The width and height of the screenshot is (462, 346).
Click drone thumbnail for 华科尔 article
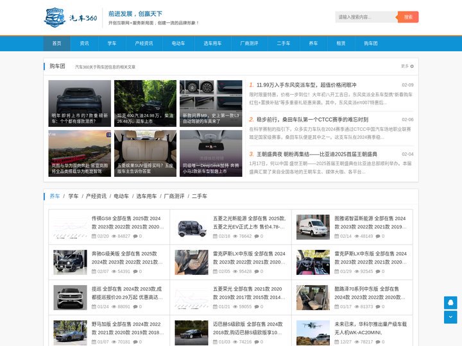313,333
